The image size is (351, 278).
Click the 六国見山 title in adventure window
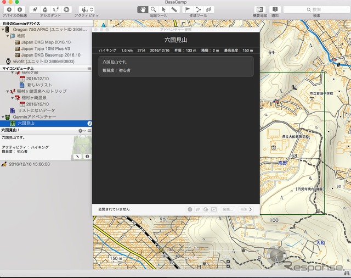(x=175, y=40)
